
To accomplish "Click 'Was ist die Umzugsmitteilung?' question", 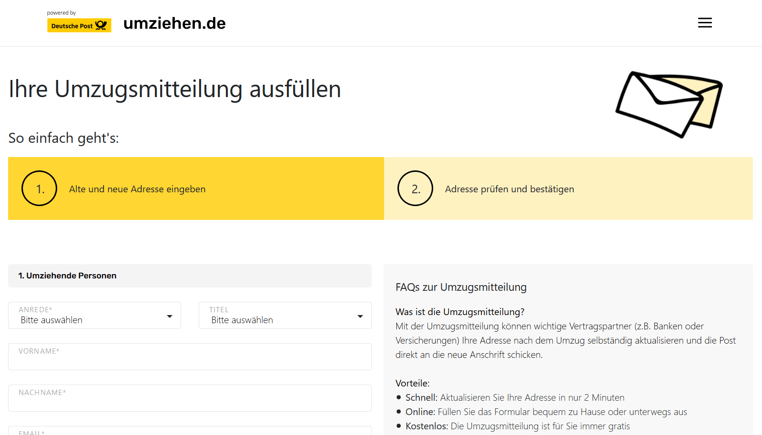I will [x=460, y=312].
